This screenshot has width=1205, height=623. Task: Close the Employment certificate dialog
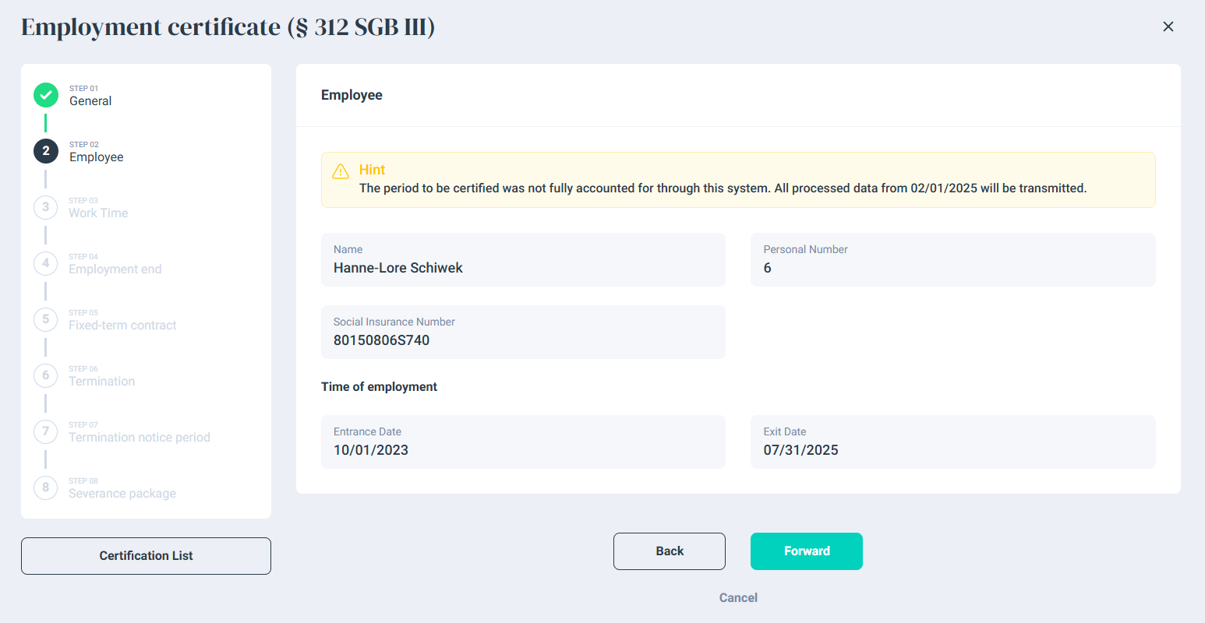pos(1168,26)
